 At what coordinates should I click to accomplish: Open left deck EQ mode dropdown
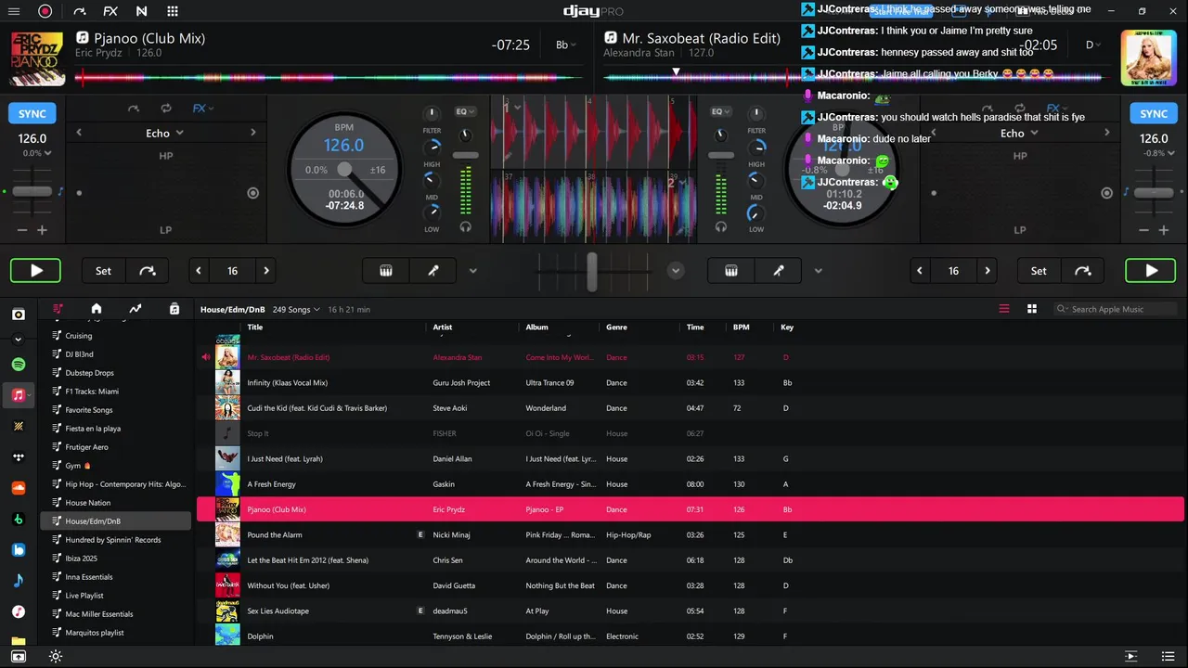465,111
